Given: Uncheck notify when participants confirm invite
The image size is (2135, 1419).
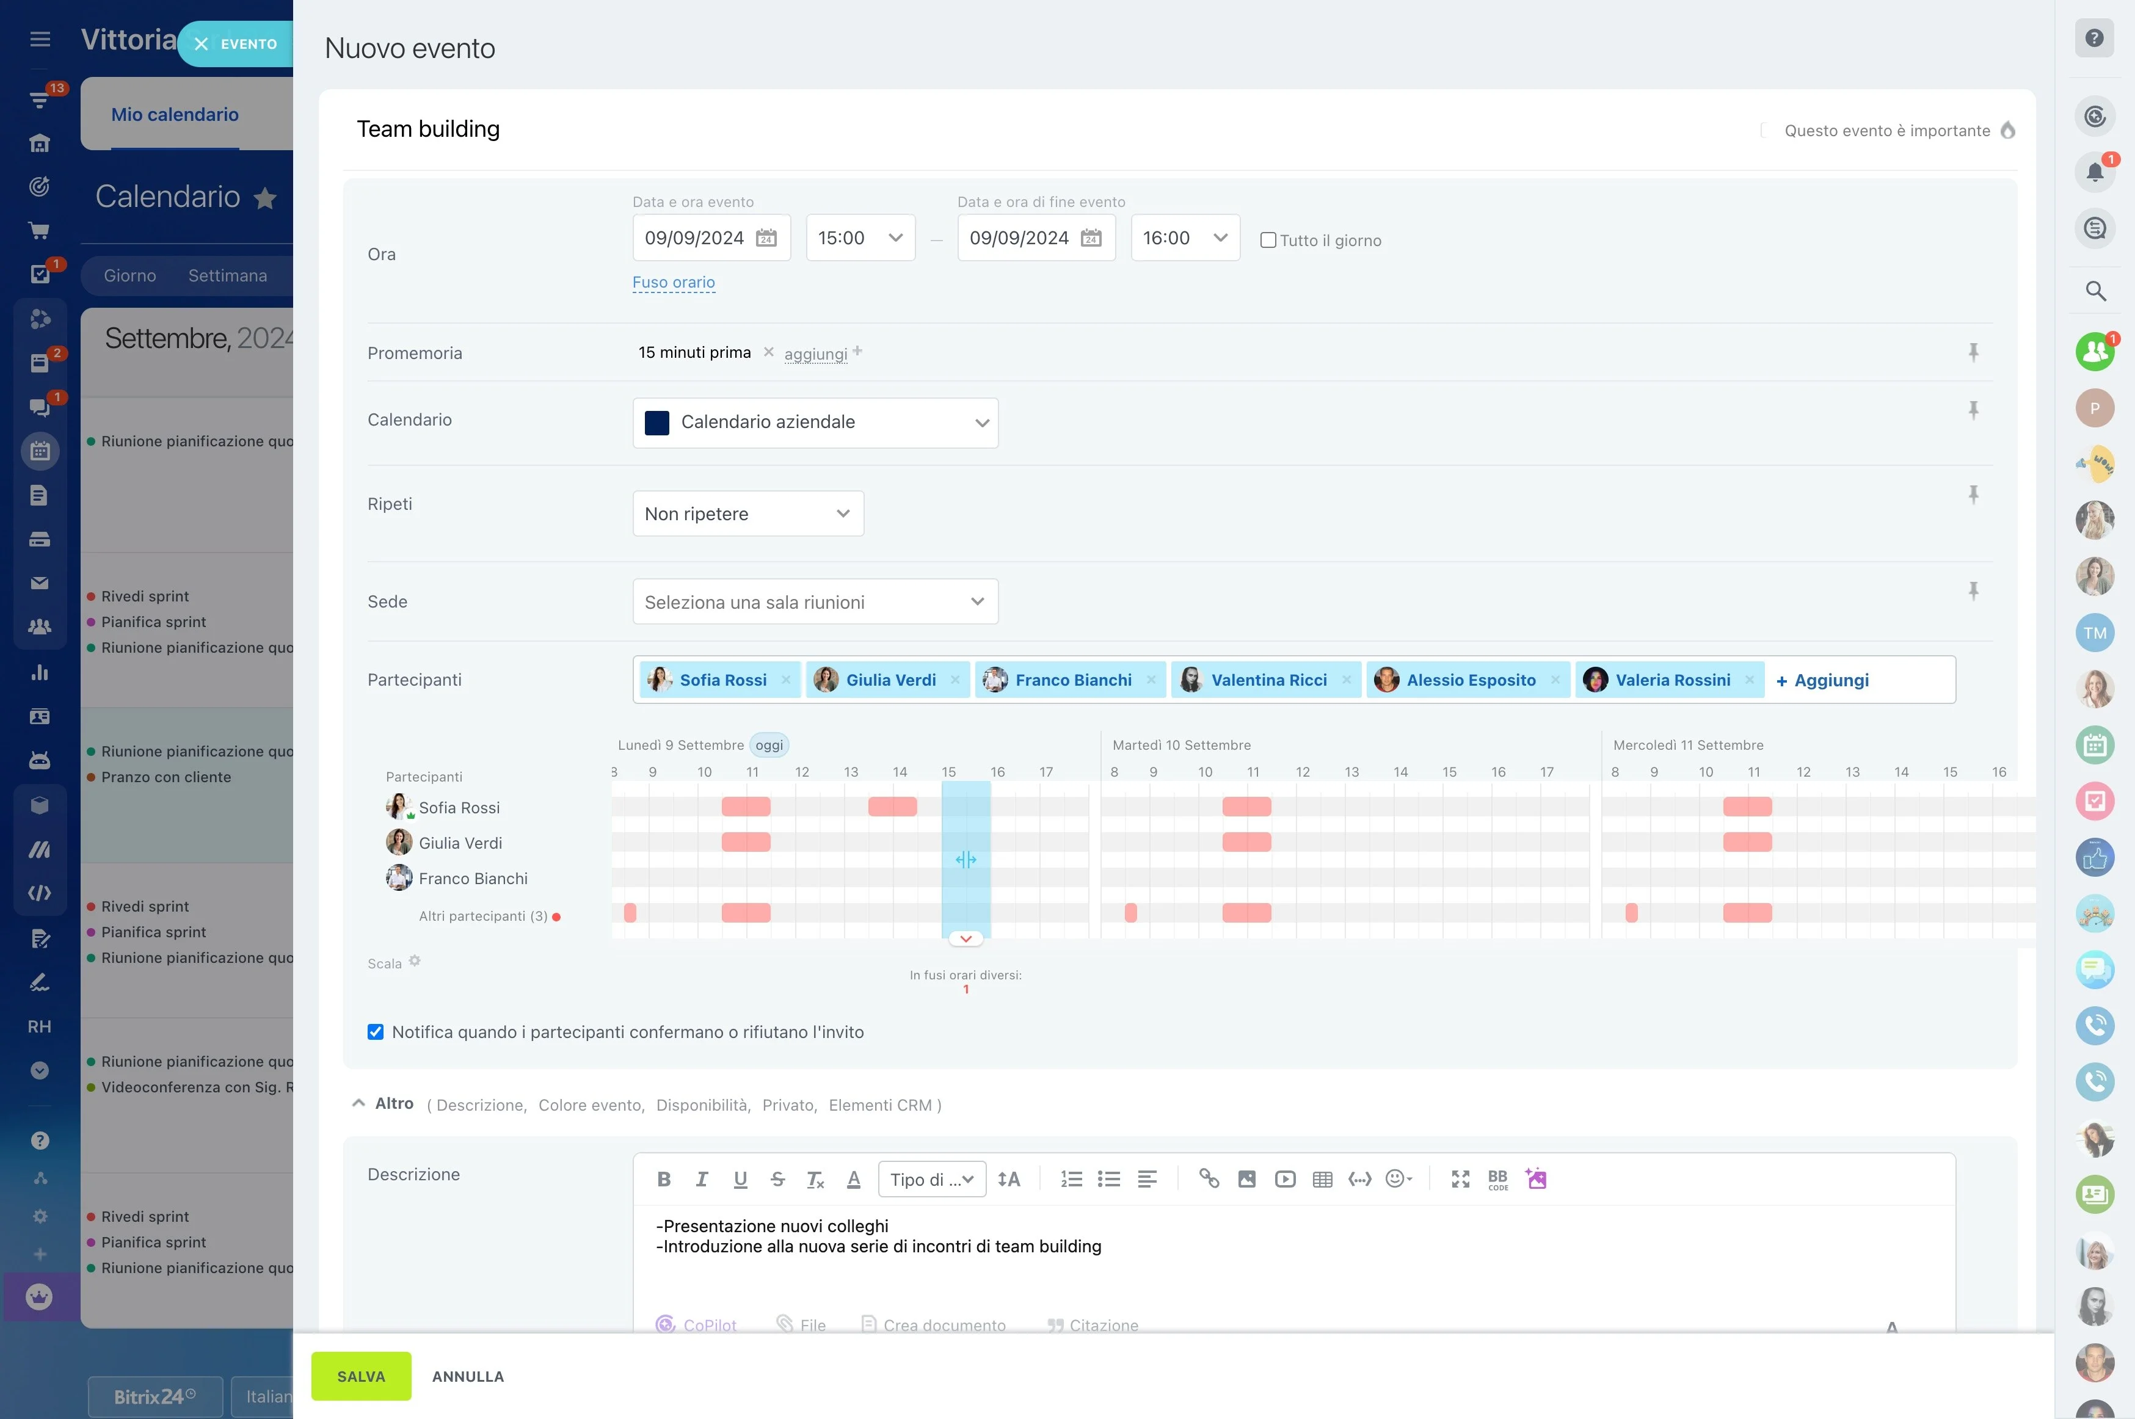Looking at the screenshot, I should pyautogui.click(x=376, y=1032).
